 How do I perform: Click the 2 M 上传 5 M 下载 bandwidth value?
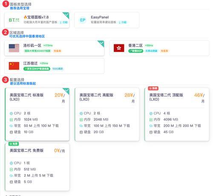point(38,176)
